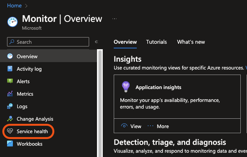The image size is (247, 157).
Task: Click the sidebar vertical scrollbar
Action: click(100, 103)
